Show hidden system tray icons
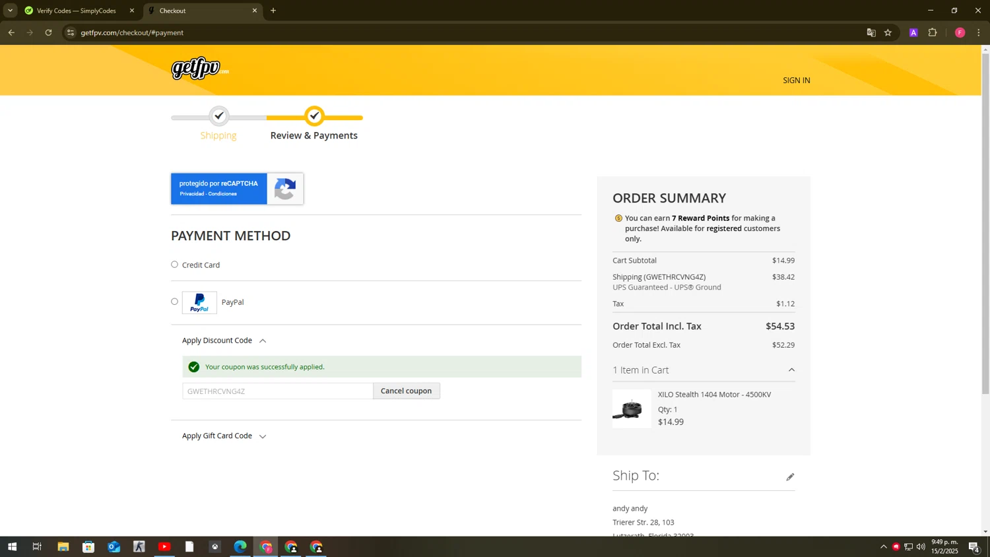This screenshot has height=557, width=990. point(883,546)
